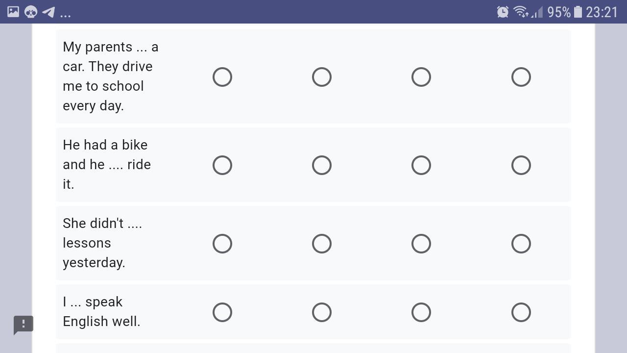The image size is (627, 353).
Task: Tap the clock time 23:21
Action: click(602, 12)
